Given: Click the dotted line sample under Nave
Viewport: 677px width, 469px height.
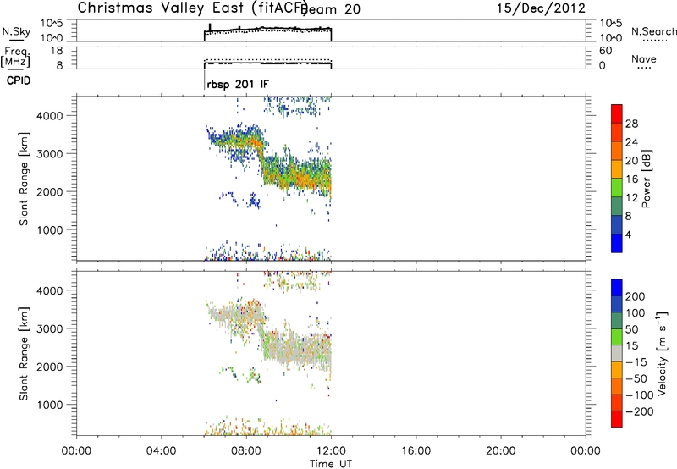Looking at the screenshot, I should 644,68.
